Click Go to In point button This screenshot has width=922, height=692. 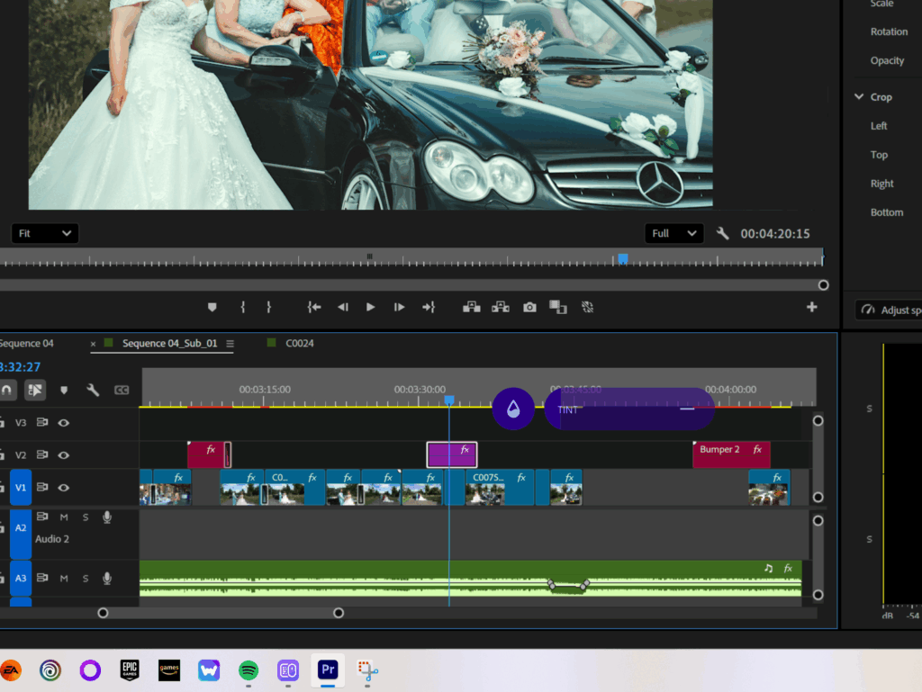coord(313,307)
